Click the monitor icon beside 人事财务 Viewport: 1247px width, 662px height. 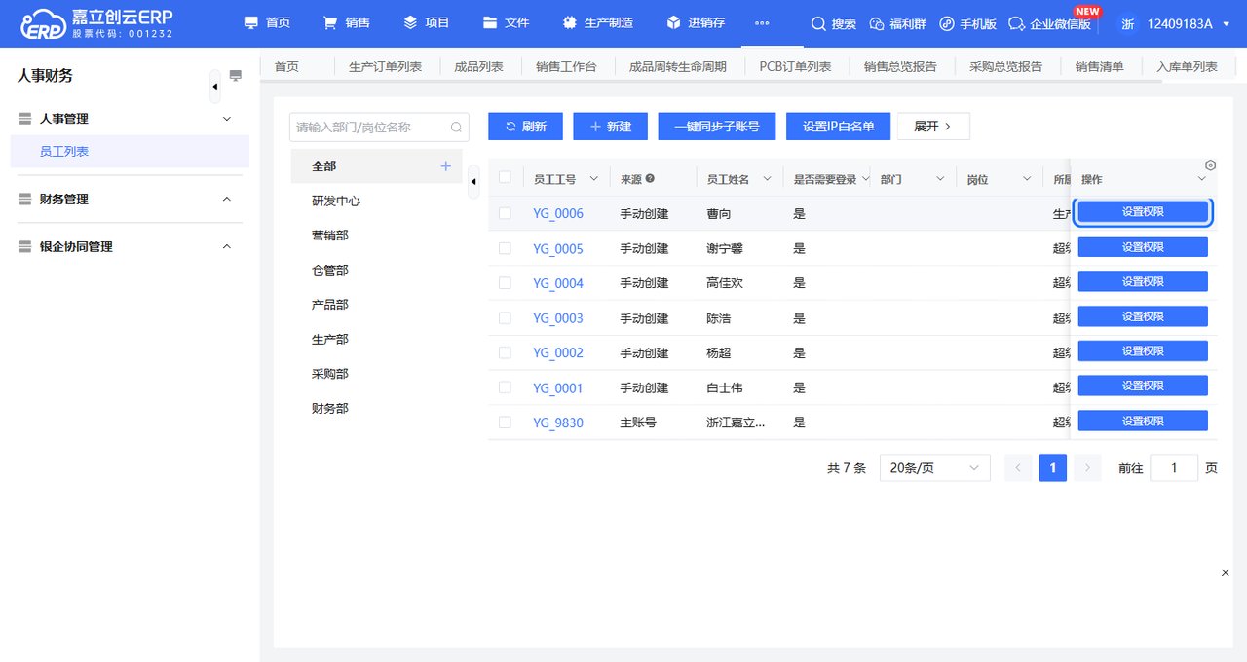click(235, 75)
